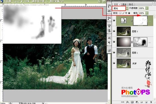Viewport: 156px width, 104px height.
Task: Open the Paragraph panel icon
Action: click(109, 43)
